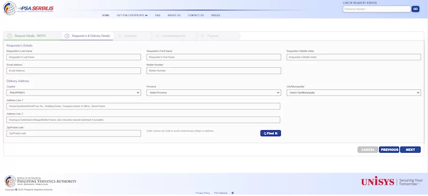The width and height of the screenshot is (428, 196).
Task: Open the BREQS menu item
Action: click(216, 15)
